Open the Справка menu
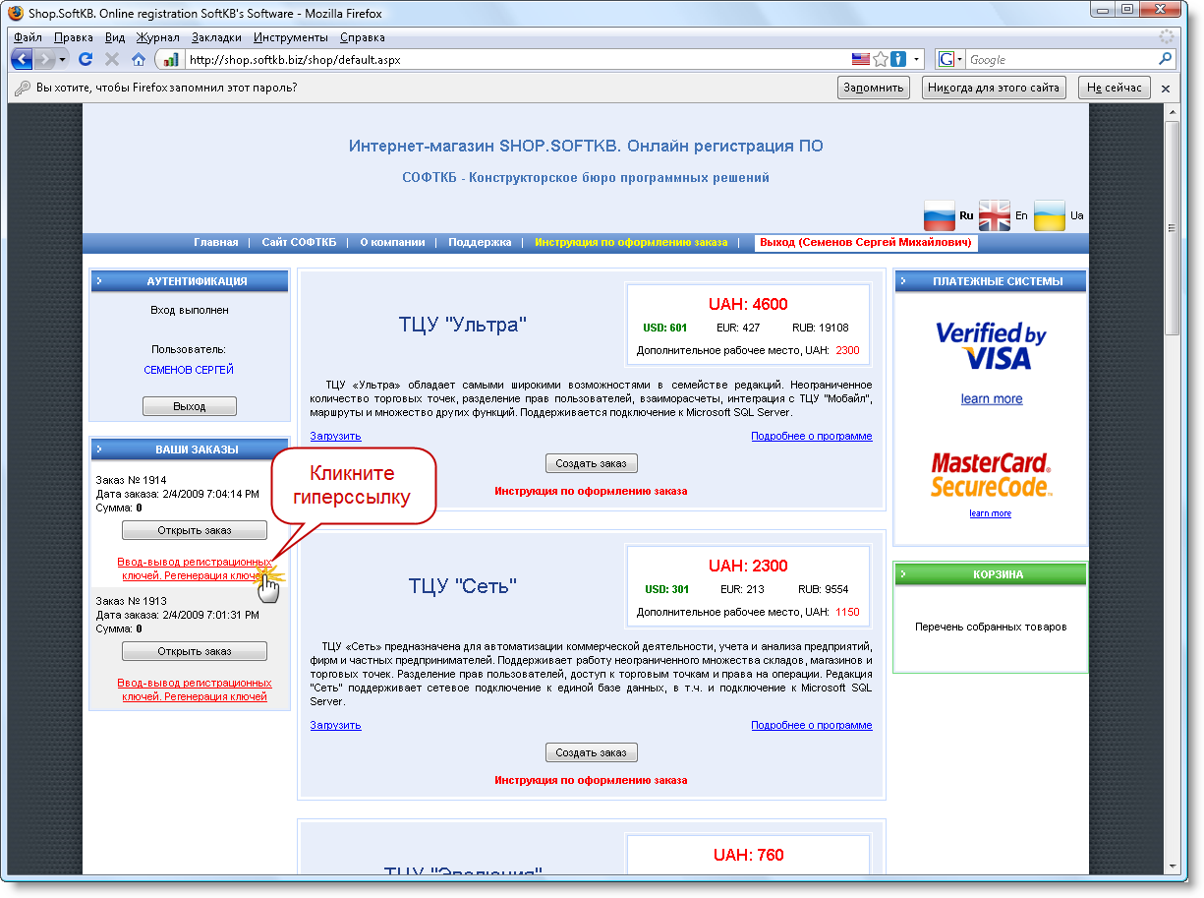 pos(363,37)
